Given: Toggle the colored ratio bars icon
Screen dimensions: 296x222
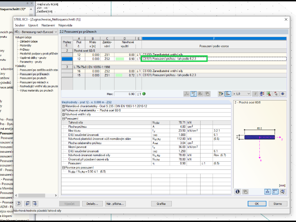Looking at the screenshot, I should (x=228, y=93).
